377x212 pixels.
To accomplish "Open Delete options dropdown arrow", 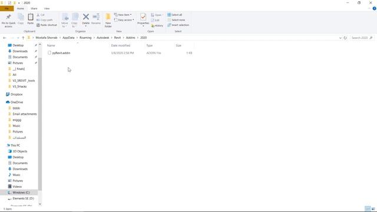I will tap(86, 26).
